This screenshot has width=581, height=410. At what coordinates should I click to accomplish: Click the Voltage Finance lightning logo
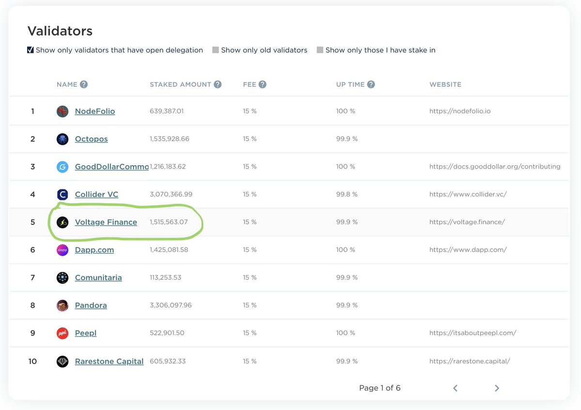pyautogui.click(x=62, y=222)
